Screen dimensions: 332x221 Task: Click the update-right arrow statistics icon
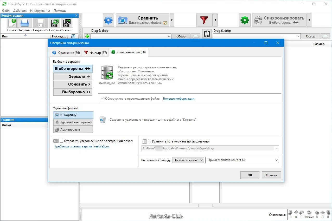click(323, 212)
